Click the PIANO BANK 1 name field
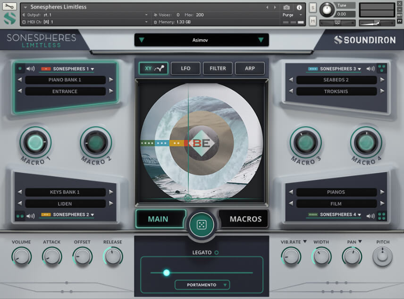 (65, 80)
